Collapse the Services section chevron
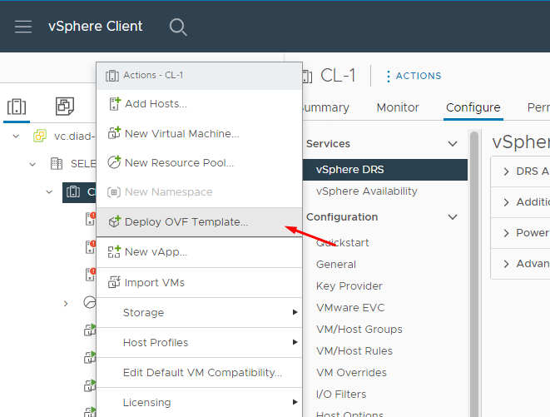Screen dimensions: 550x417 [x=453, y=144]
